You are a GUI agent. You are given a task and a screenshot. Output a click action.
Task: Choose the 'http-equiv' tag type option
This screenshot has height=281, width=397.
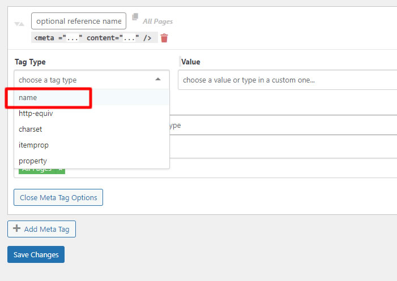click(x=36, y=113)
